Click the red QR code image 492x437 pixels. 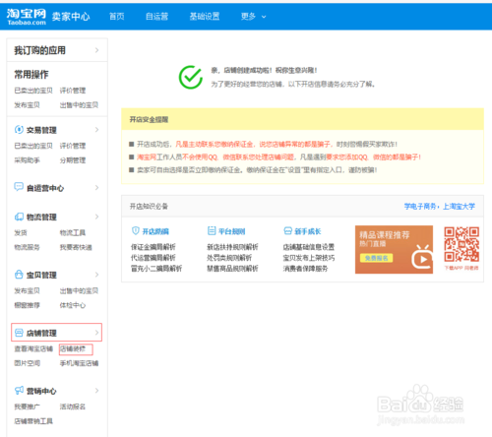point(461,244)
